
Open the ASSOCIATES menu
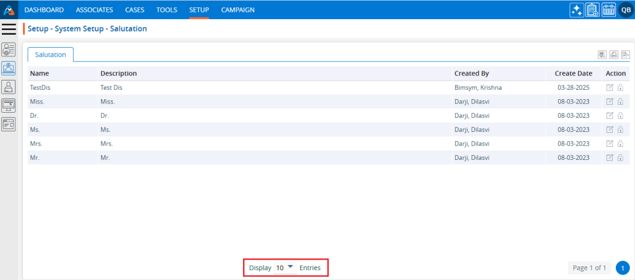pos(94,10)
